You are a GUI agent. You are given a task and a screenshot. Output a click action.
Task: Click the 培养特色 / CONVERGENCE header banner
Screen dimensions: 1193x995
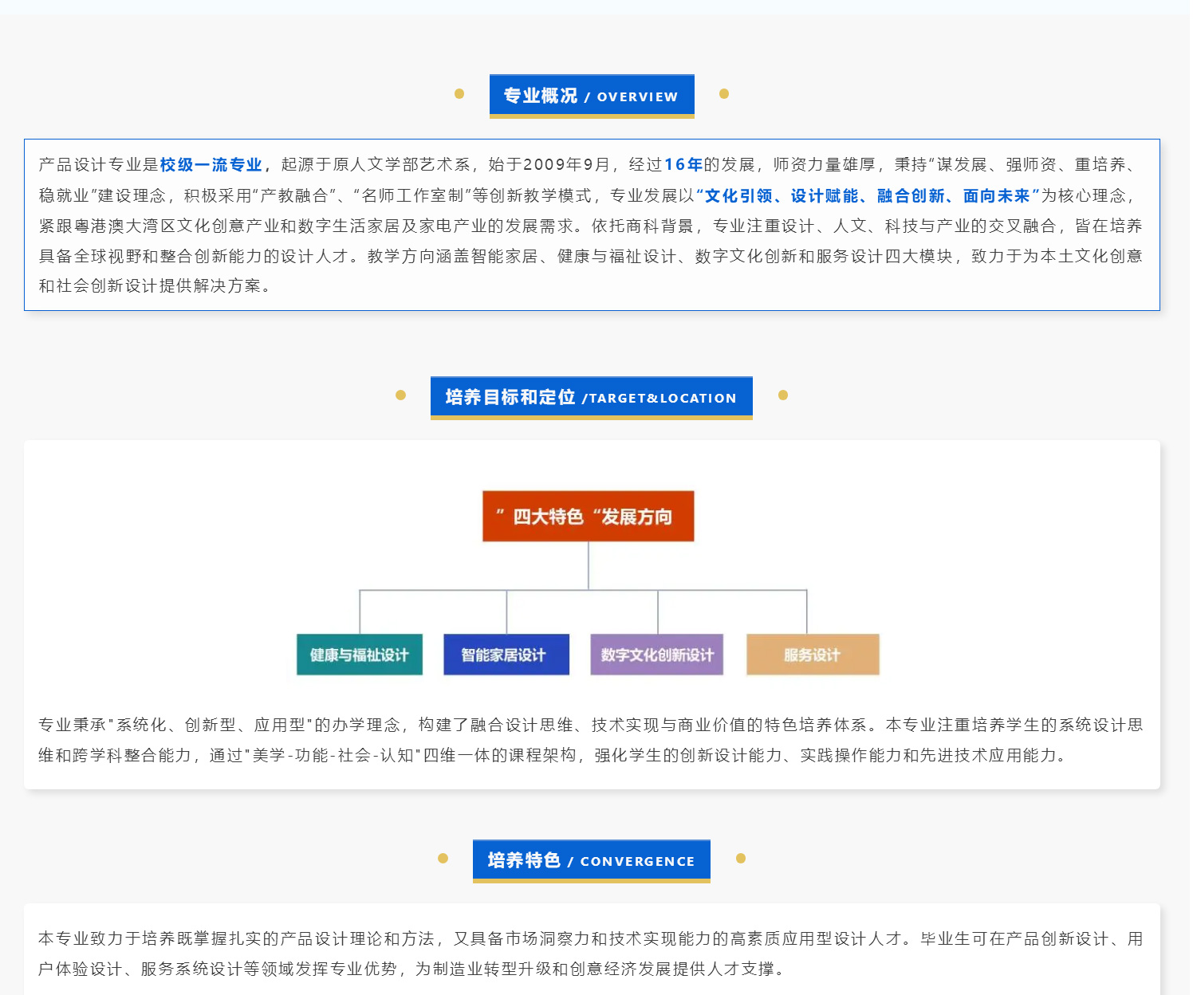591,860
